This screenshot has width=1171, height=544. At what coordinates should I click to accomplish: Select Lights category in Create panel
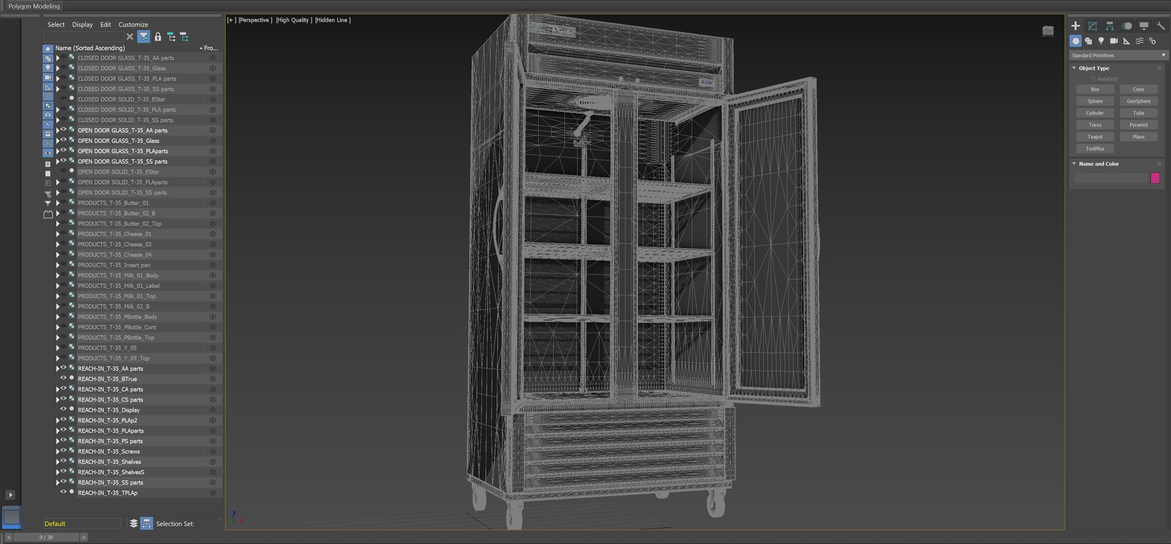tap(1101, 41)
